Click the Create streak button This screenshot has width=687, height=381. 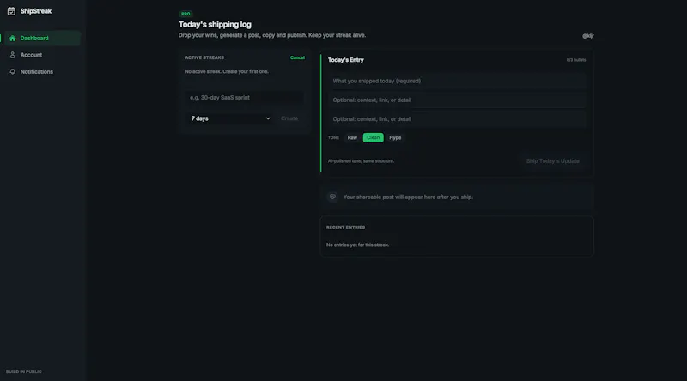(289, 118)
